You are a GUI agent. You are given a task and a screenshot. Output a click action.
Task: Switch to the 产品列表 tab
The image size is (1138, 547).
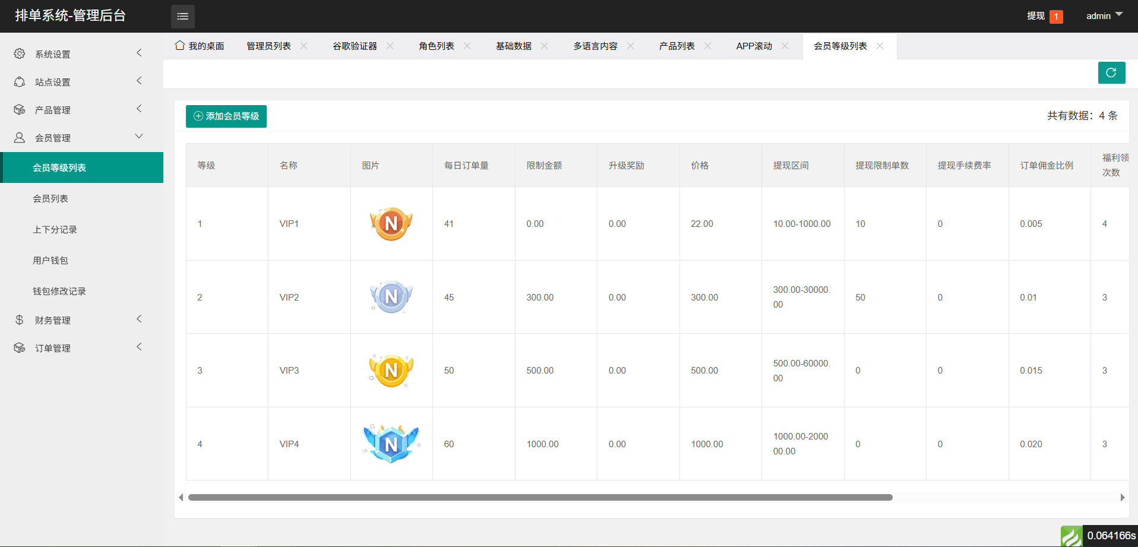pyautogui.click(x=677, y=46)
